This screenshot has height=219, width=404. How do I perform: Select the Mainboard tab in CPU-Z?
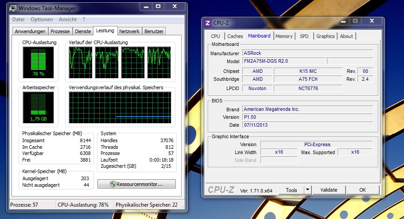(x=259, y=36)
